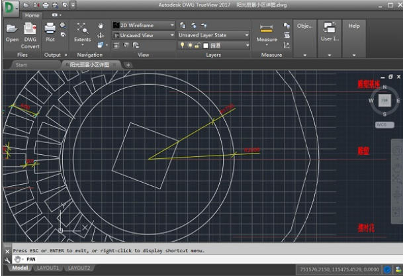Click the Plot printer icon
Screen dimensions: 403x276
click(50, 29)
